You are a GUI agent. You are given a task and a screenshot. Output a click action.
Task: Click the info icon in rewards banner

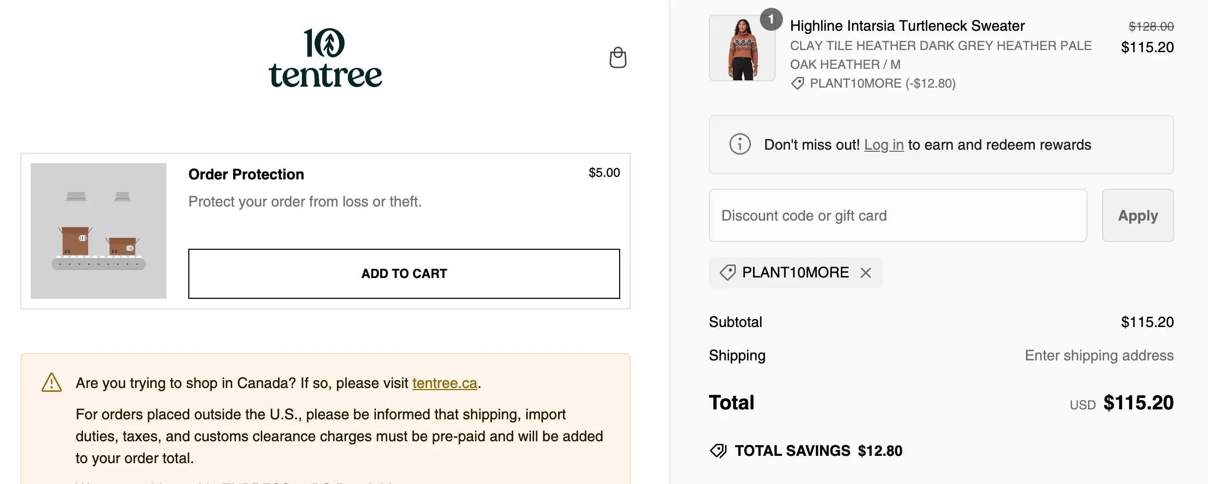click(x=740, y=144)
